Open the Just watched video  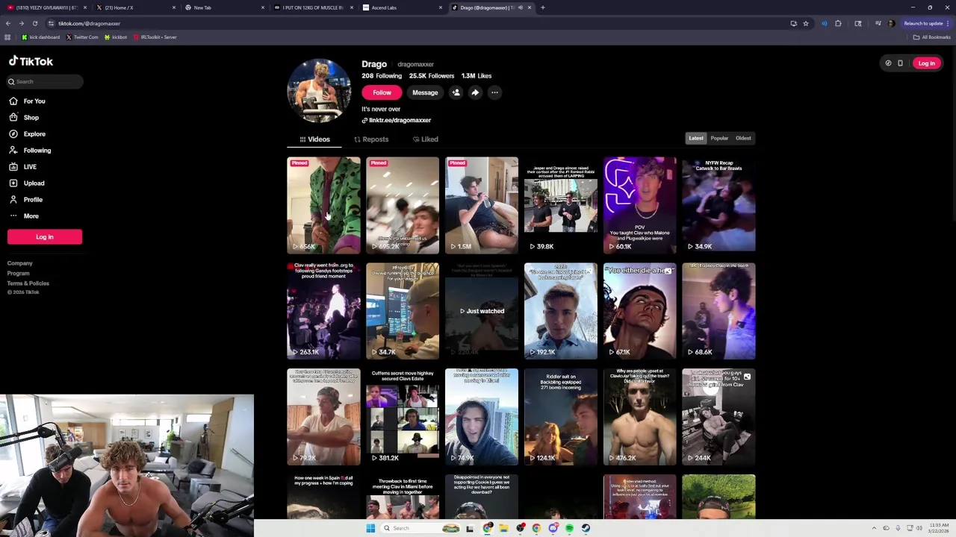pyautogui.click(x=482, y=311)
